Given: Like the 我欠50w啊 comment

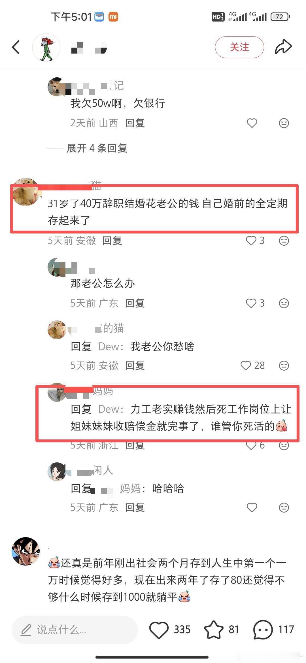Looking at the screenshot, I should 252,123.
